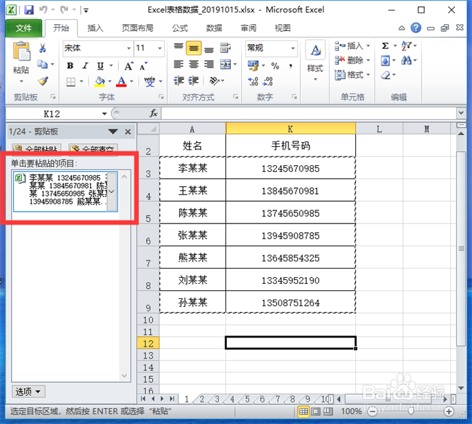This screenshot has width=472, height=424.
Task: Click the Clear eraser icon
Action: pyautogui.click(x=386, y=75)
